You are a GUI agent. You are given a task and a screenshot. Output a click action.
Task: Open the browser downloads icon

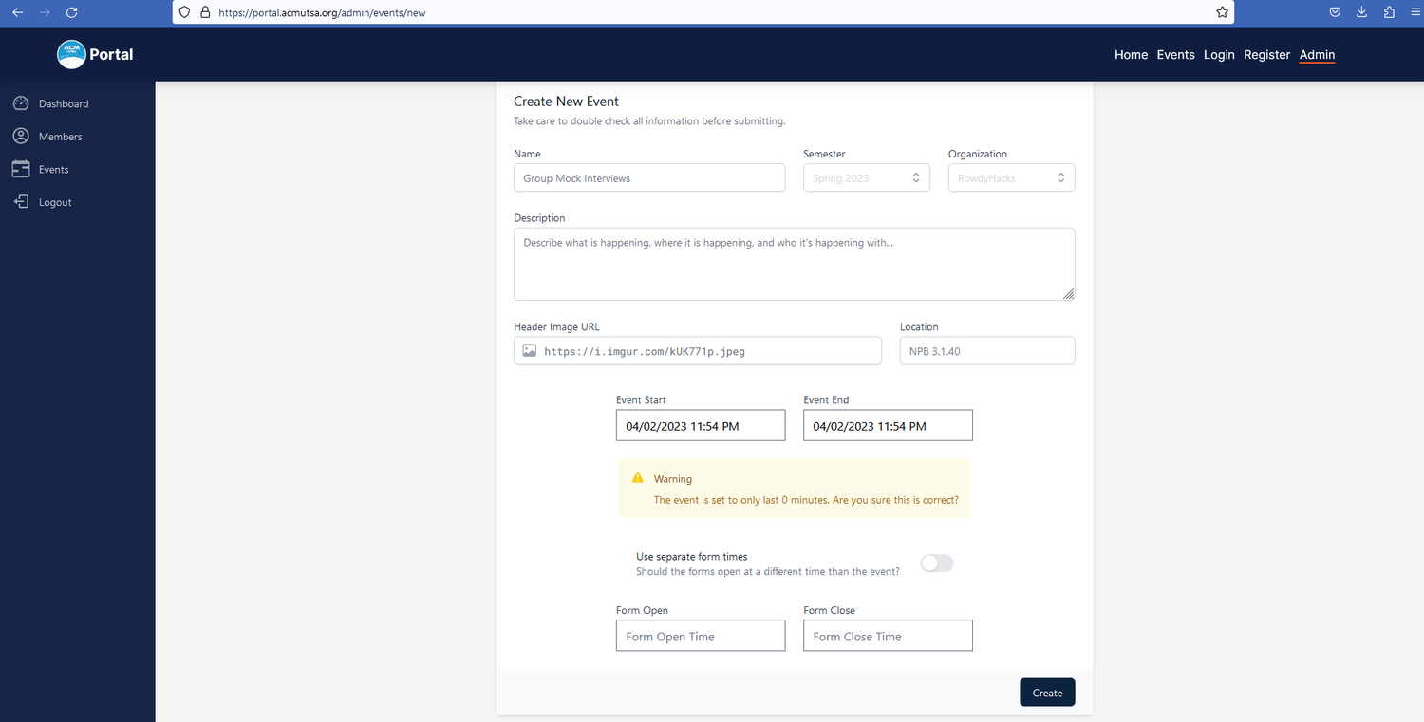[1361, 12]
